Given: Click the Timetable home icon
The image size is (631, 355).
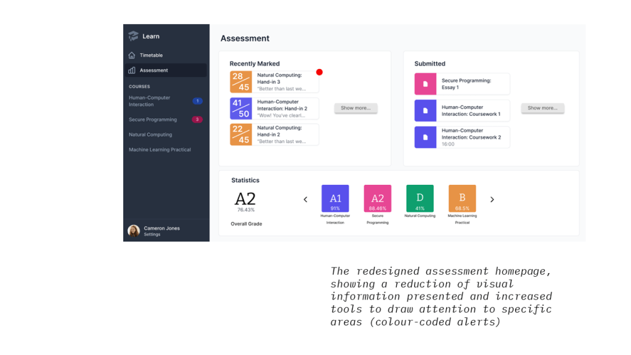Looking at the screenshot, I should (132, 55).
